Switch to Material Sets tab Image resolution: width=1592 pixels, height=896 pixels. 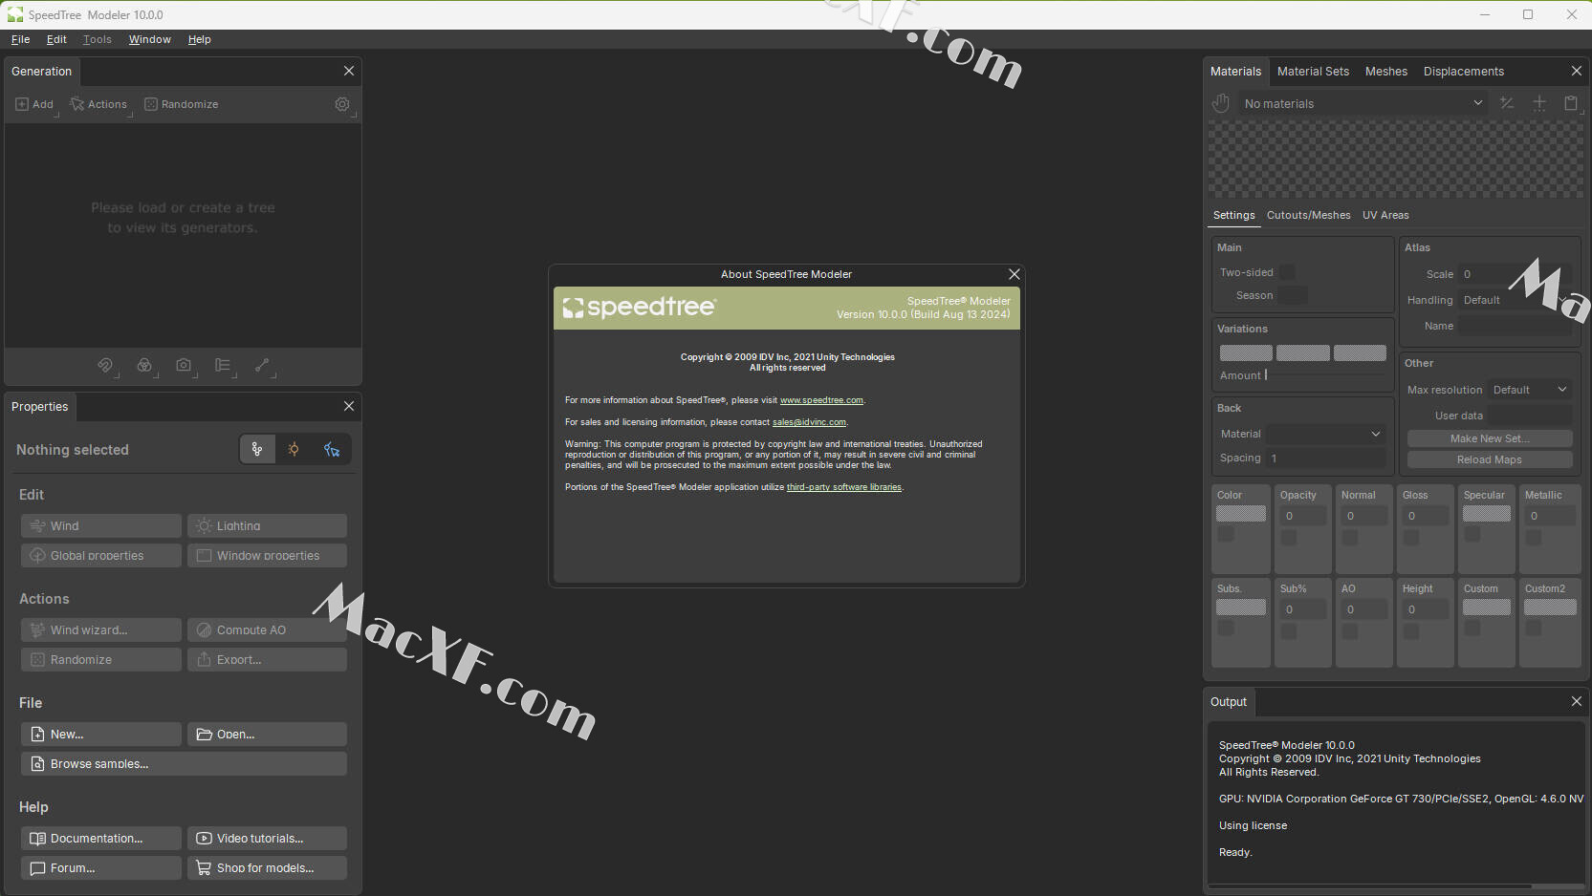coord(1313,72)
